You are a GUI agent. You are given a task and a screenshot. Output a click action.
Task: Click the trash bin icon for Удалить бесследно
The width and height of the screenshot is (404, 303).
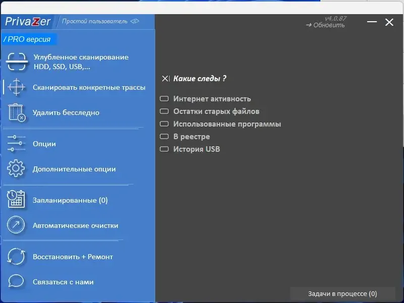(x=17, y=113)
